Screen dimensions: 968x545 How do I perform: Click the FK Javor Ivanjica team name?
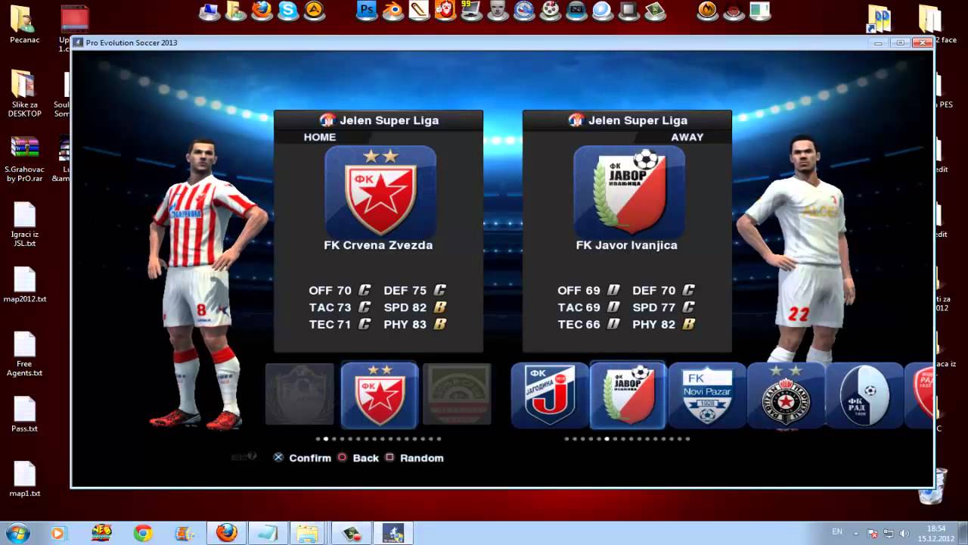tap(627, 245)
